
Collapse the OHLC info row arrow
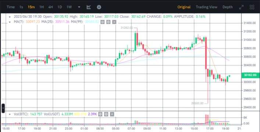pos(10,17)
